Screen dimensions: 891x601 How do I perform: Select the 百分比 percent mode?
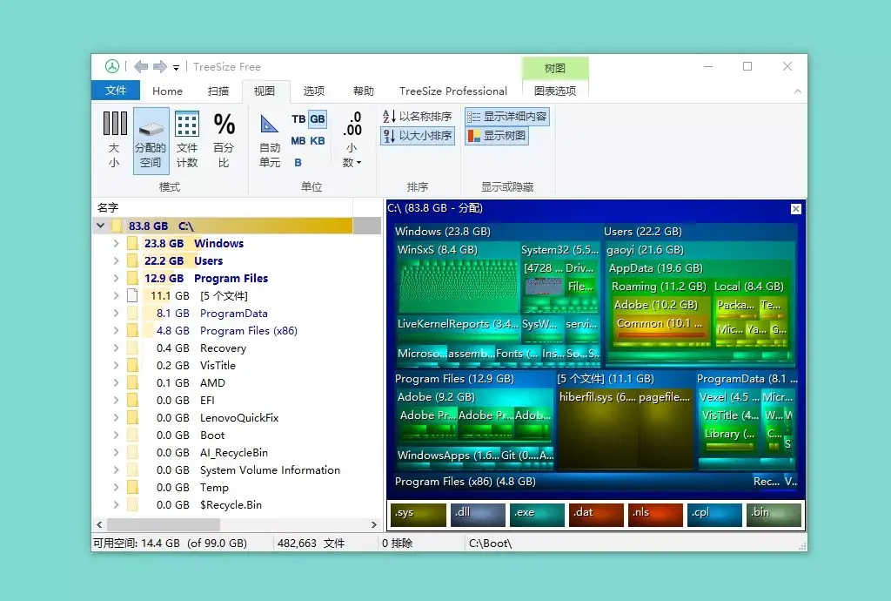pos(224,139)
